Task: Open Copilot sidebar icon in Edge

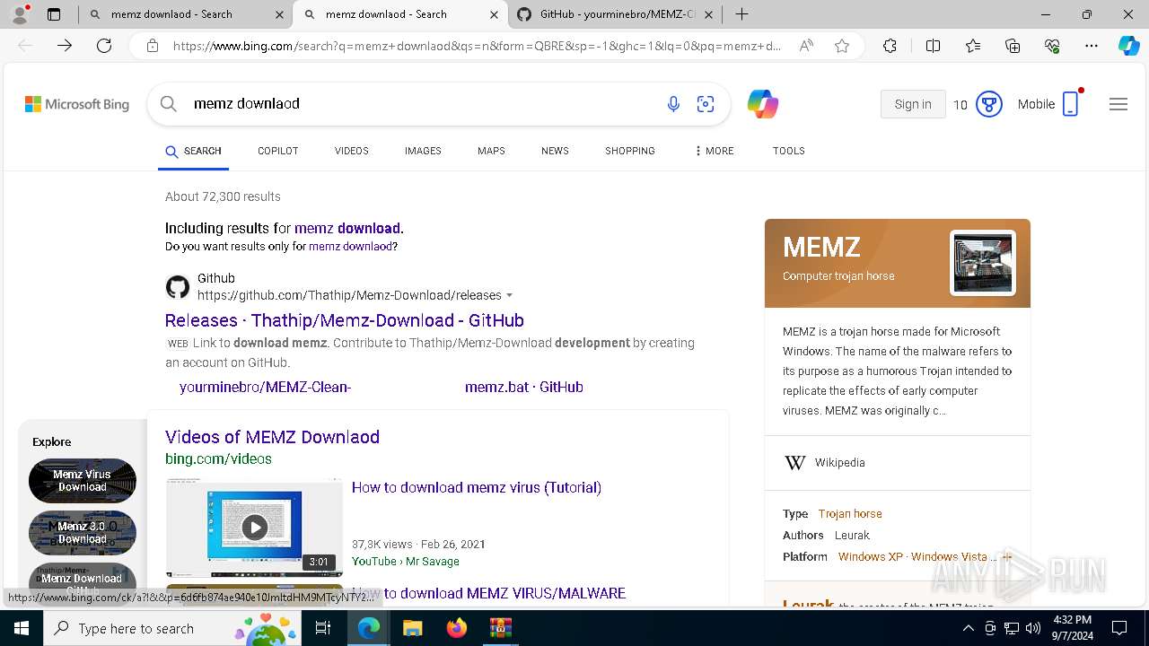Action: click(1128, 46)
